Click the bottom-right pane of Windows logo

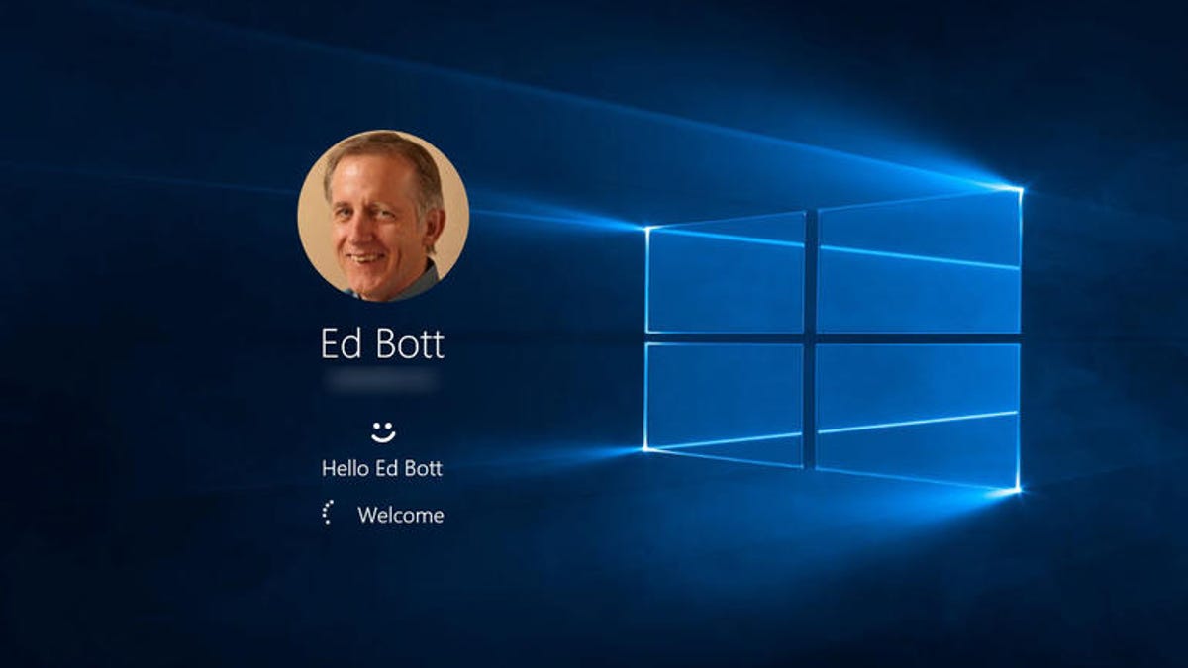tap(918, 414)
